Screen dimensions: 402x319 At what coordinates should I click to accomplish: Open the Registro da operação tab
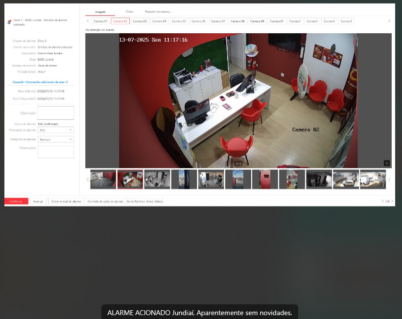click(158, 11)
